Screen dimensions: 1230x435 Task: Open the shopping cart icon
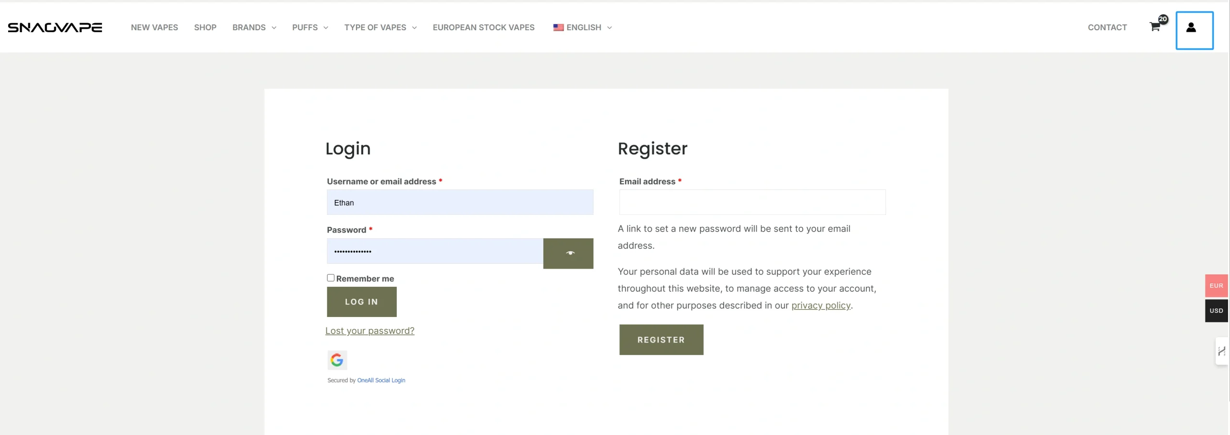(1155, 27)
